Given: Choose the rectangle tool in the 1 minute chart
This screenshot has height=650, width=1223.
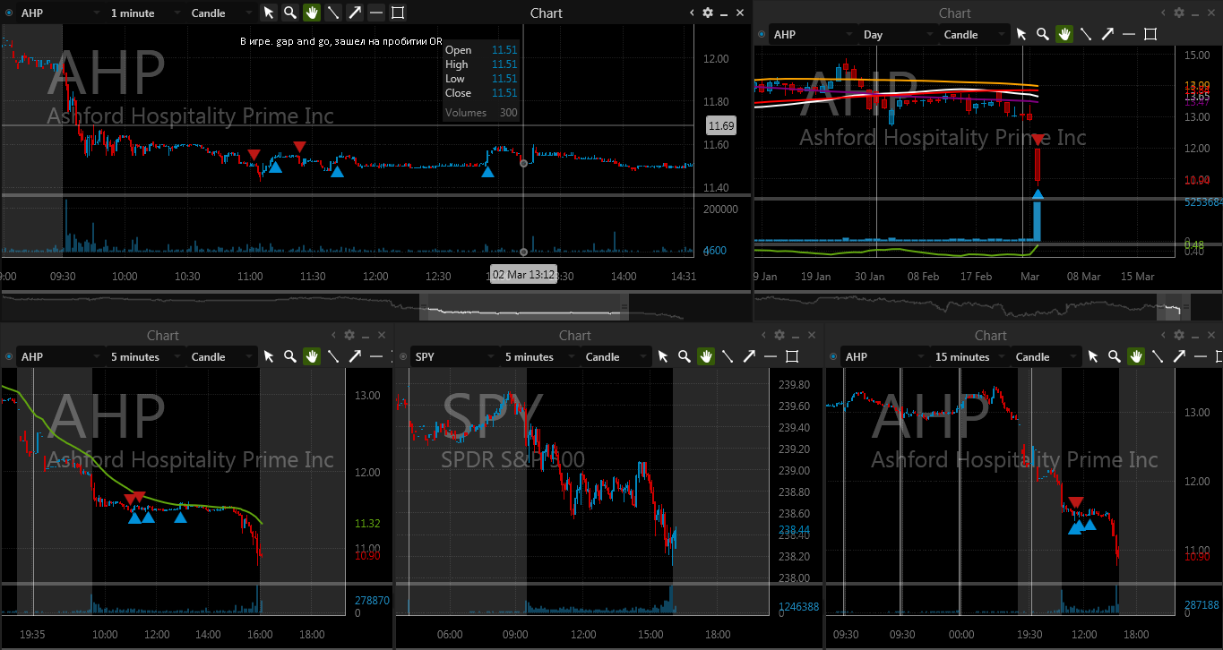Looking at the screenshot, I should pyautogui.click(x=398, y=13).
